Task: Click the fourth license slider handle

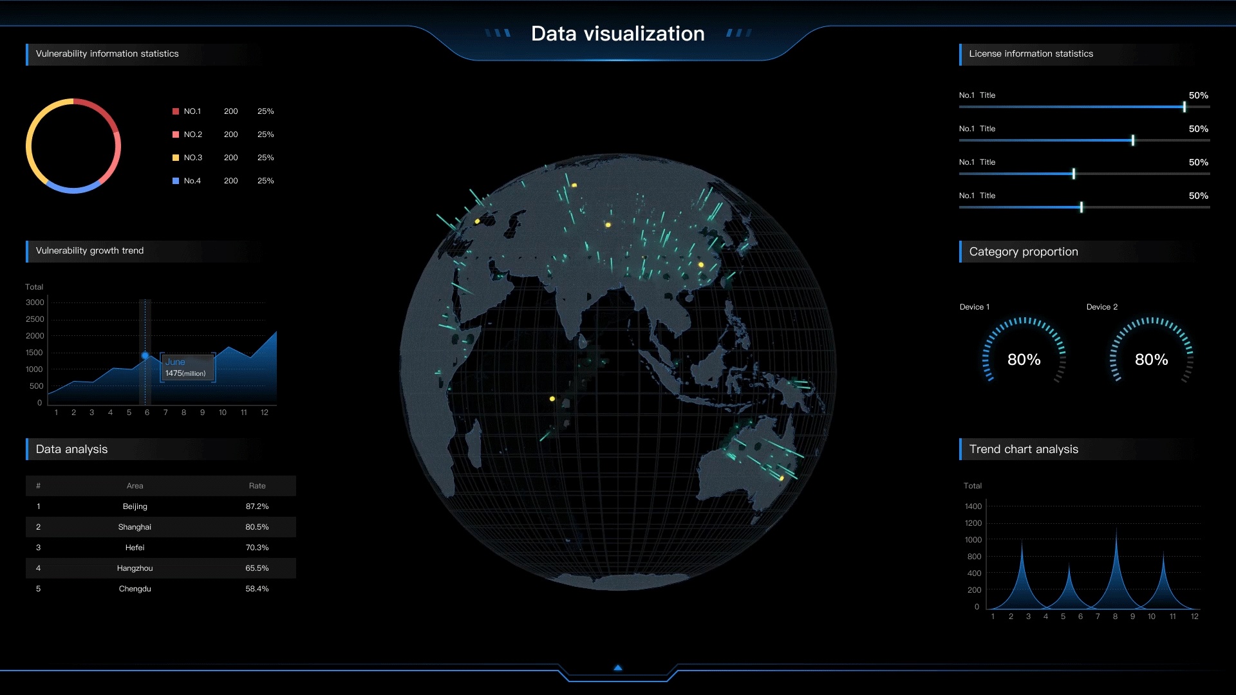Action: coord(1081,207)
